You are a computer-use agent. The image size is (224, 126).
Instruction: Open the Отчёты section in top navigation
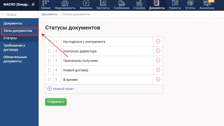click(190, 5)
